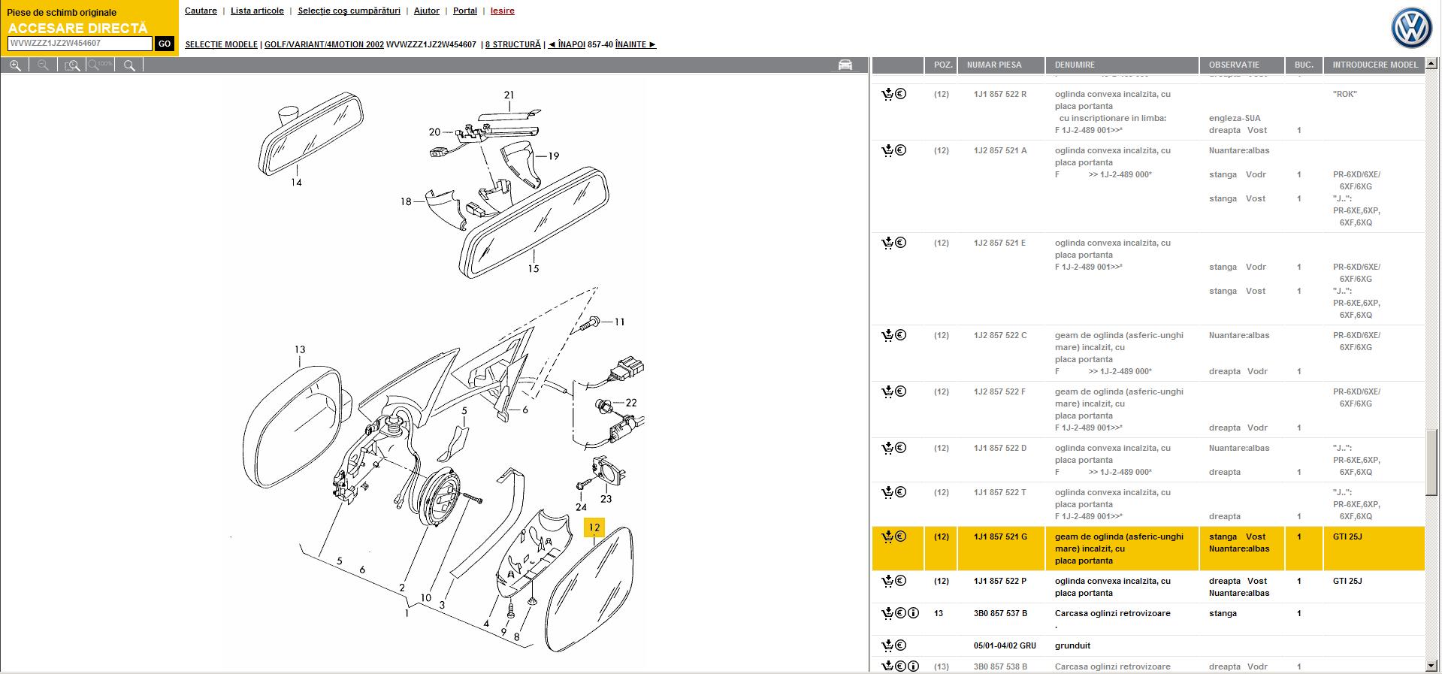1442x674 pixels.
Task: Click the car icon above the diagram
Action: (x=845, y=65)
